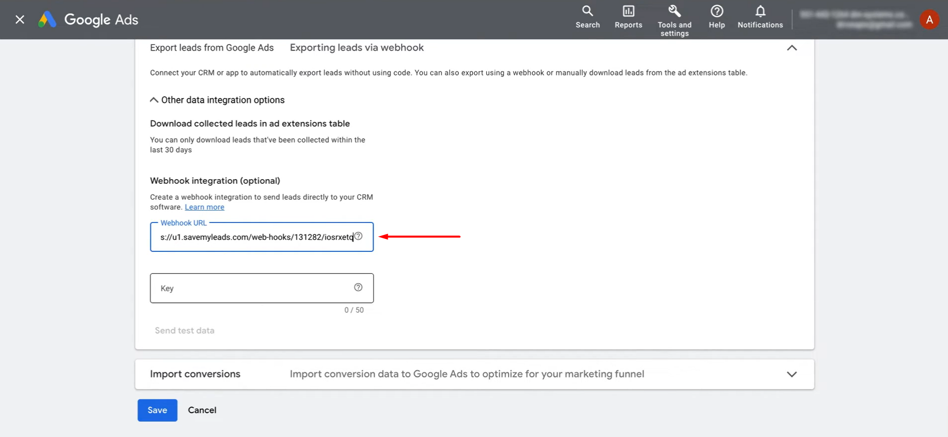Click the Google Ads logo
Viewport: 948px width, 437px height.
[x=88, y=20]
